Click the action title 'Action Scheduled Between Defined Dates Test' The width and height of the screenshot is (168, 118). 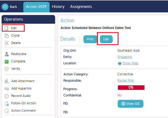coord(96,28)
